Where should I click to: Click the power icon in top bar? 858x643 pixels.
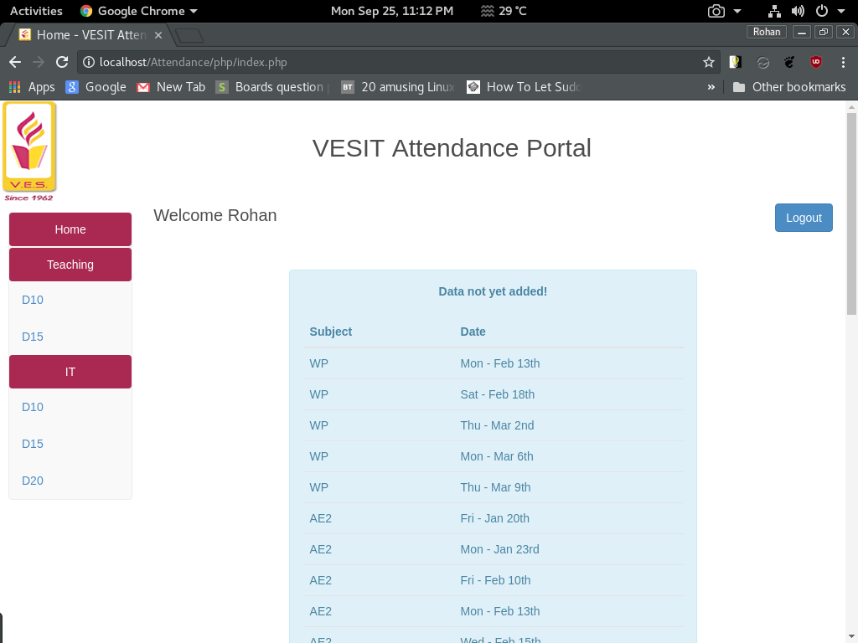coord(821,11)
